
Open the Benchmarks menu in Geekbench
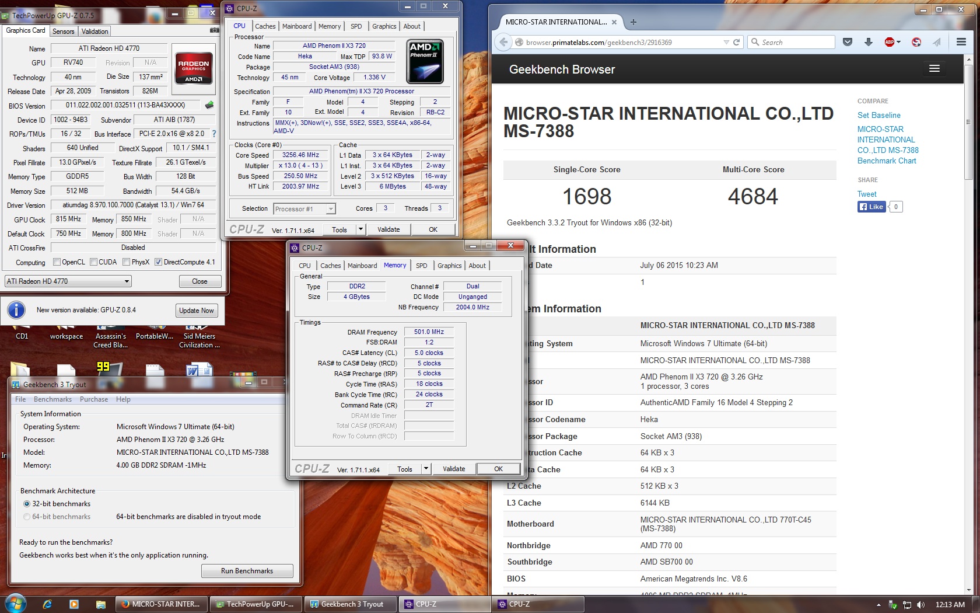(52, 399)
